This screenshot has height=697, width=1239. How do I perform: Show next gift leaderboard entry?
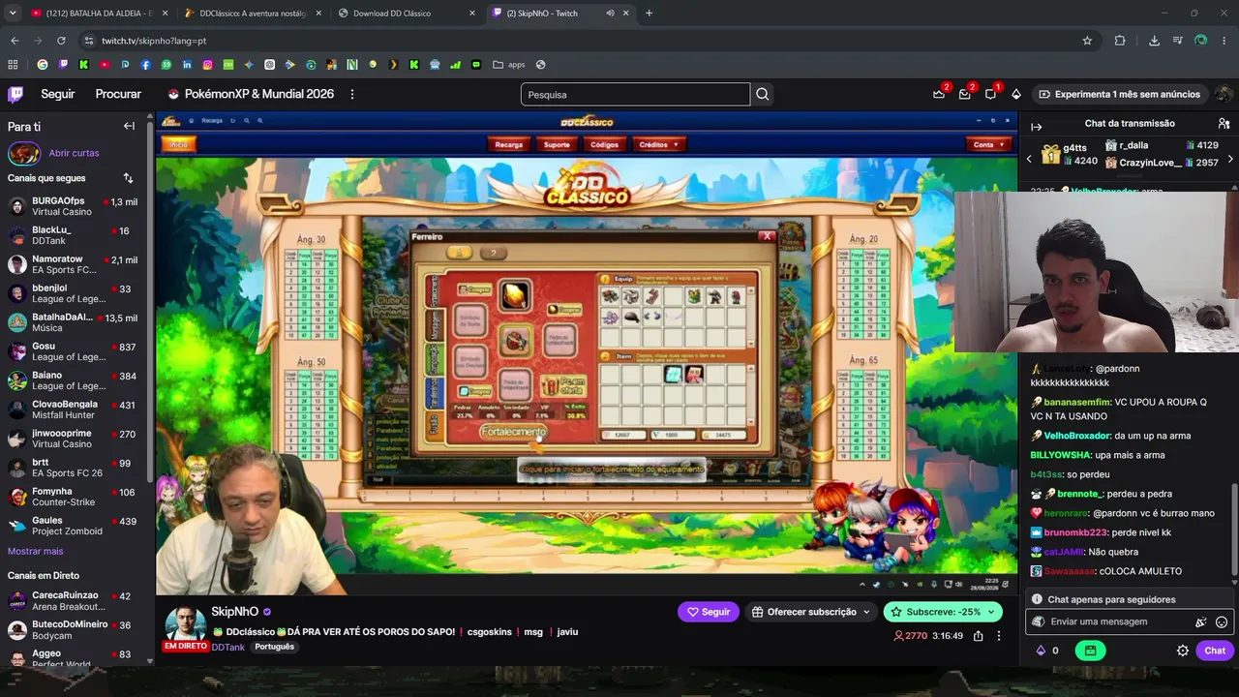tap(1230, 159)
